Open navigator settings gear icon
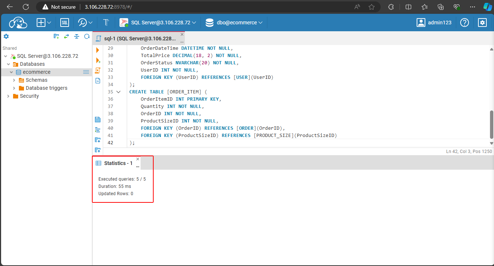Screen dimensions: 494x266 (6, 36)
